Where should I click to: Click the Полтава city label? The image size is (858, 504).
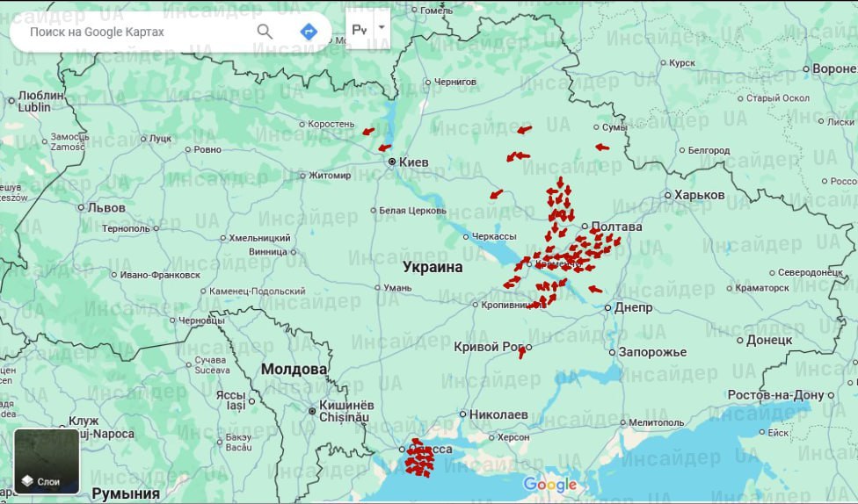[617, 227]
